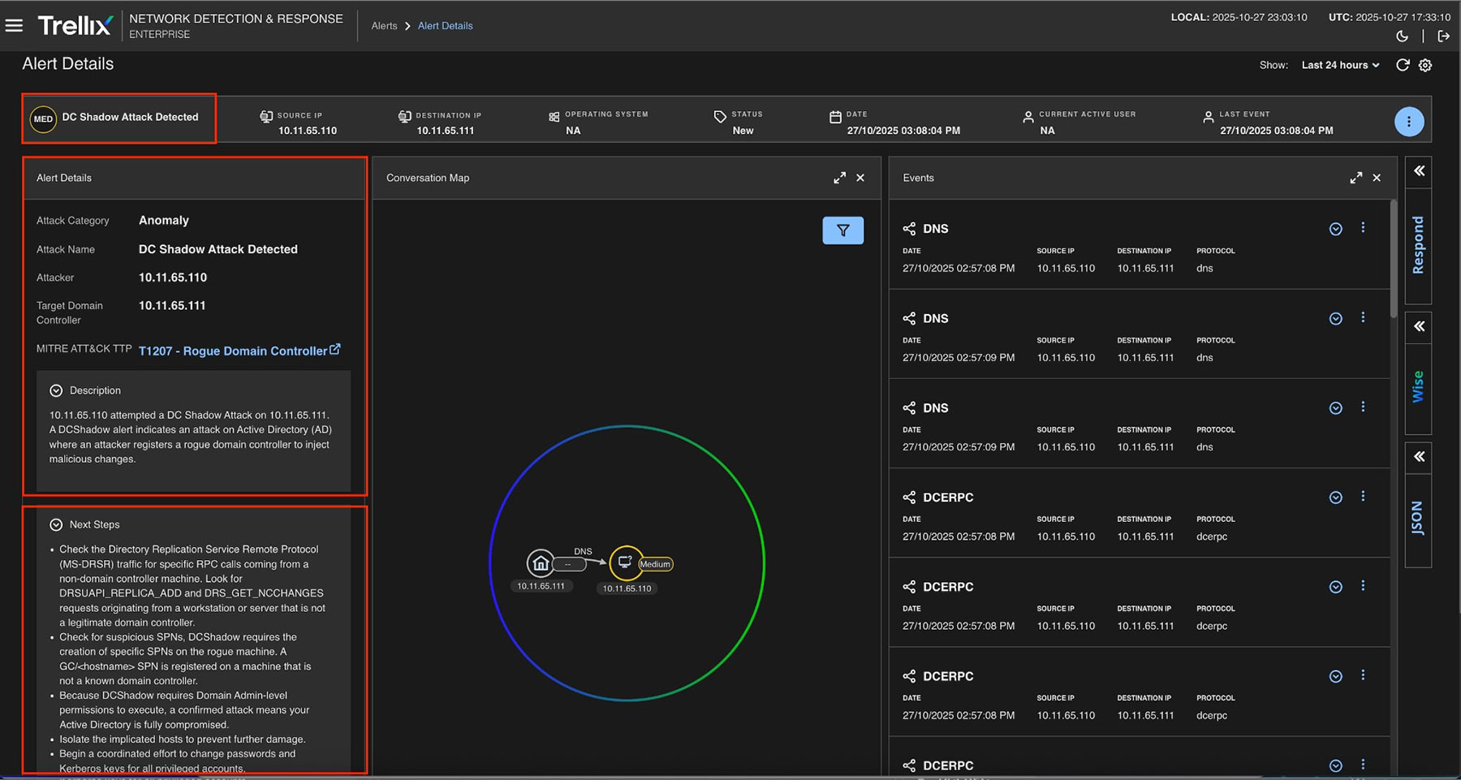This screenshot has width=1461, height=780.
Task: Open the JSON side tab
Action: [x=1418, y=517]
